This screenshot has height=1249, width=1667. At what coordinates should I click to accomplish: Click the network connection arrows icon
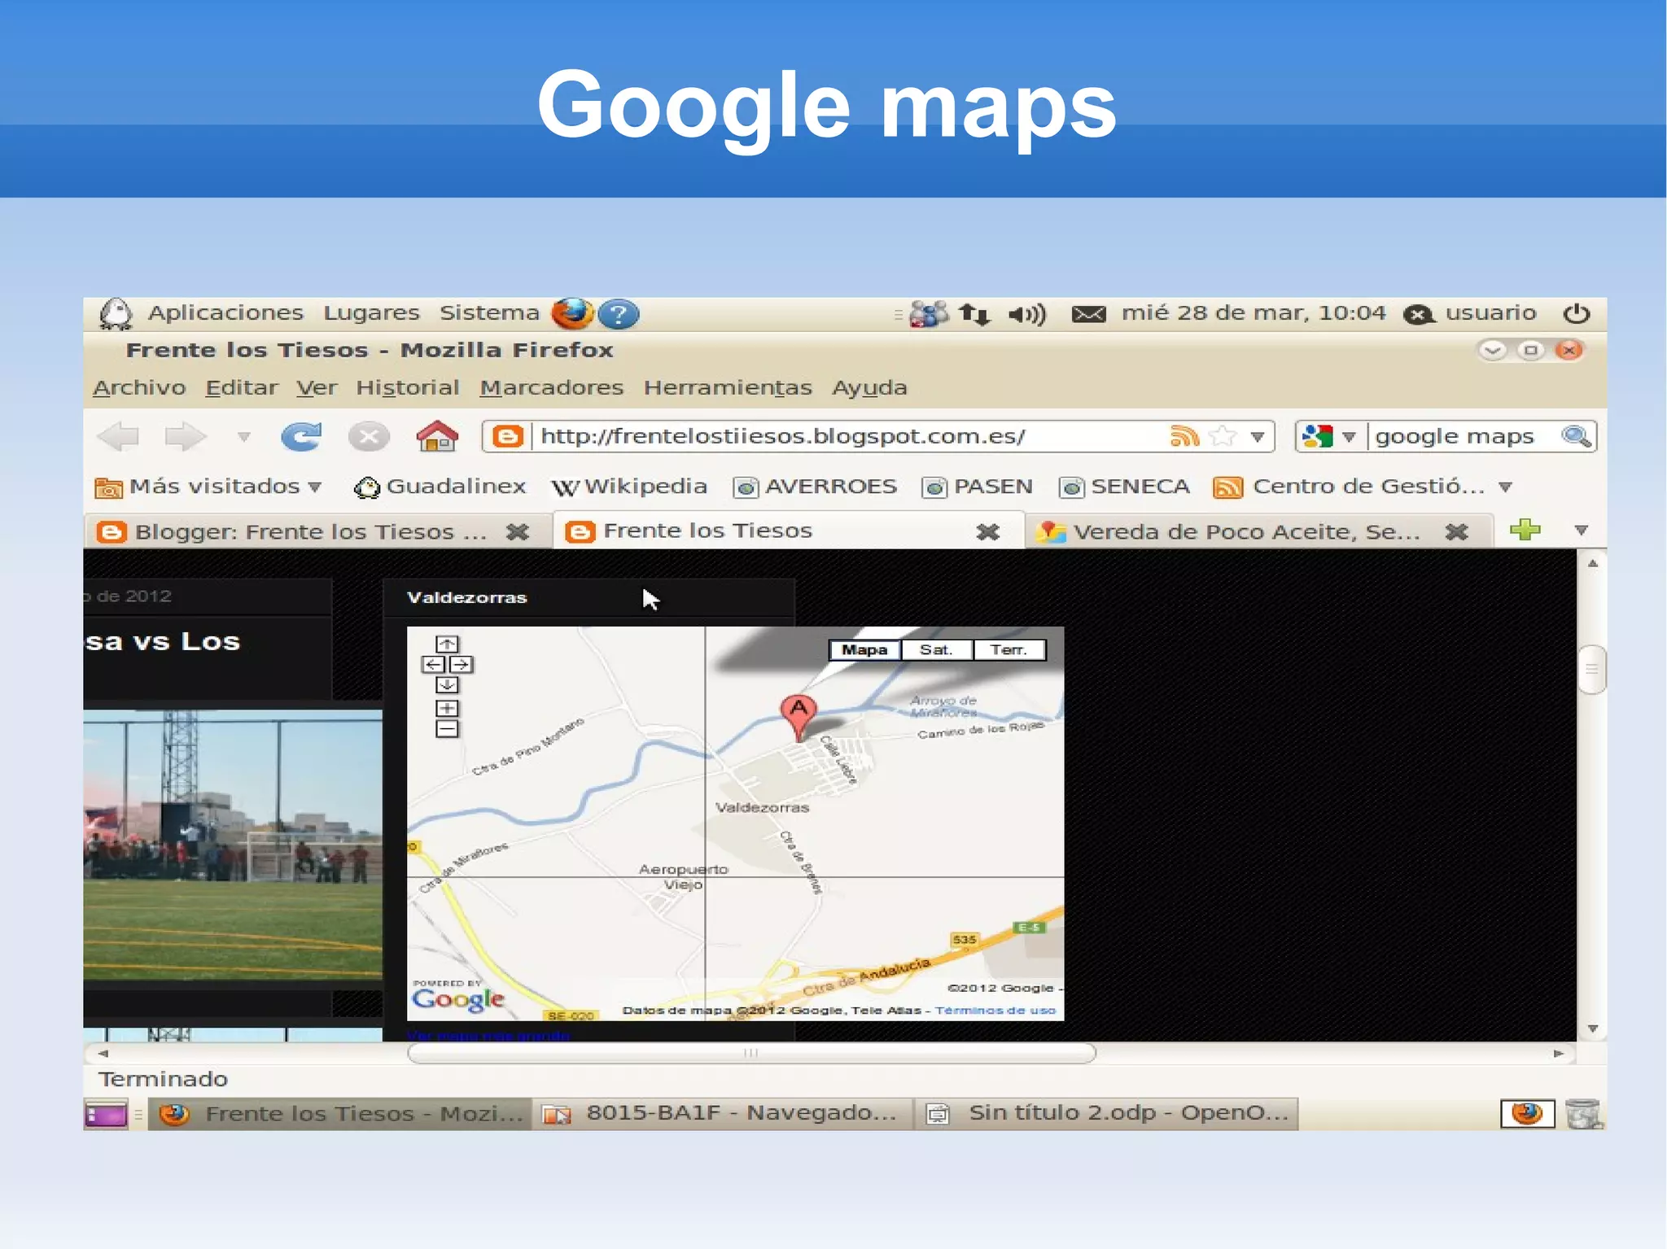pyautogui.click(x=974, y=314)
